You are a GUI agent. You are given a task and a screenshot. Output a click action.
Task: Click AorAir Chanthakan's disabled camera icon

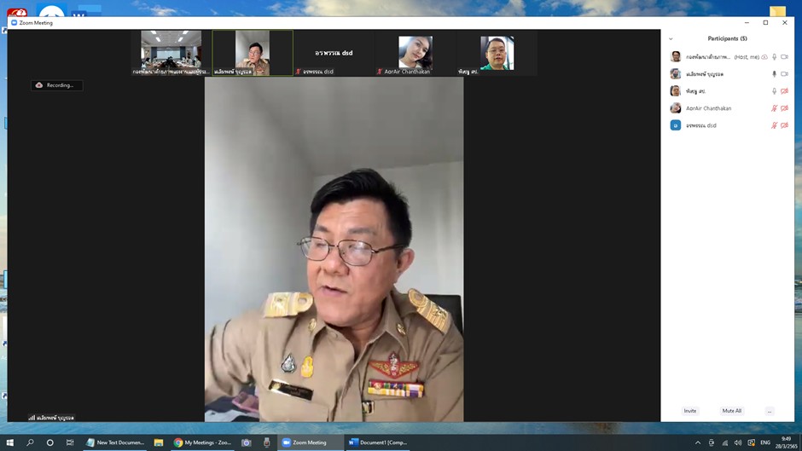pos(785,108)
